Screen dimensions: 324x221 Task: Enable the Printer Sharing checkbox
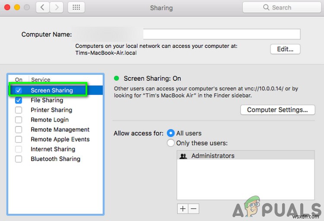pyautogui.click(x=19, y=110)
